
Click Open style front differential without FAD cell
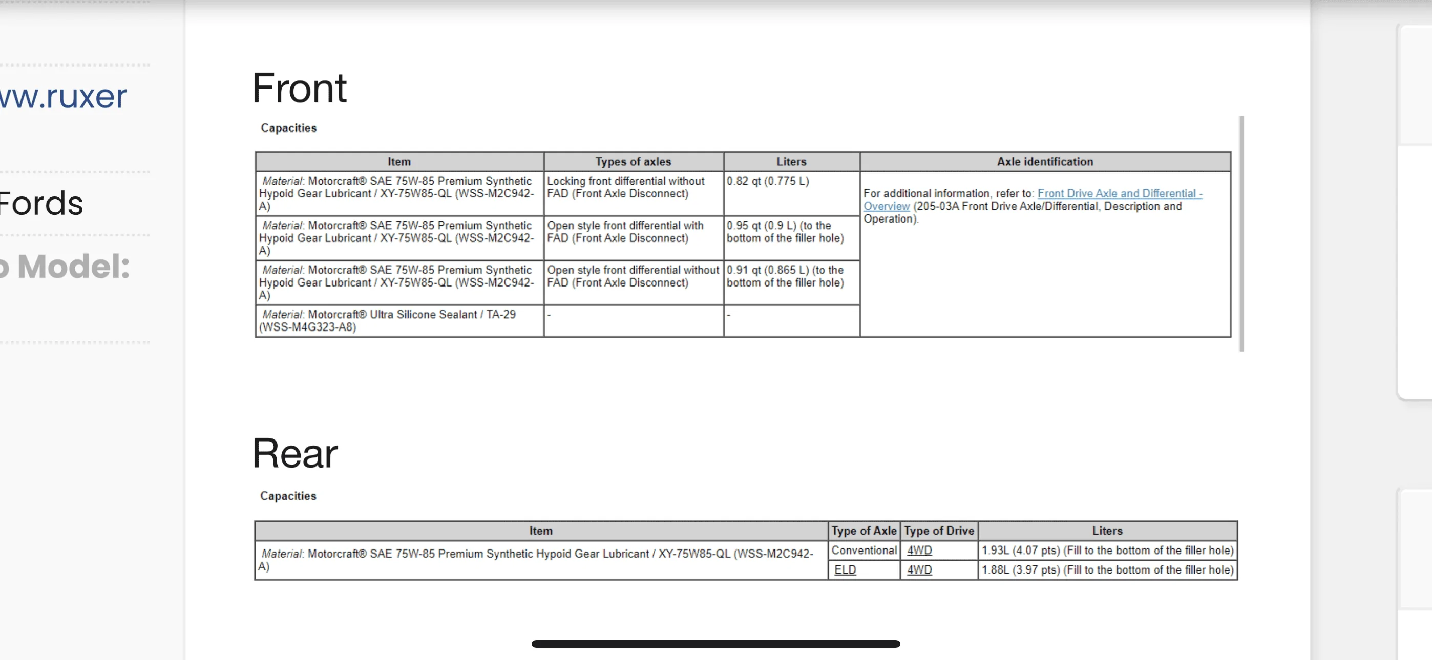(x=633, y=282)
